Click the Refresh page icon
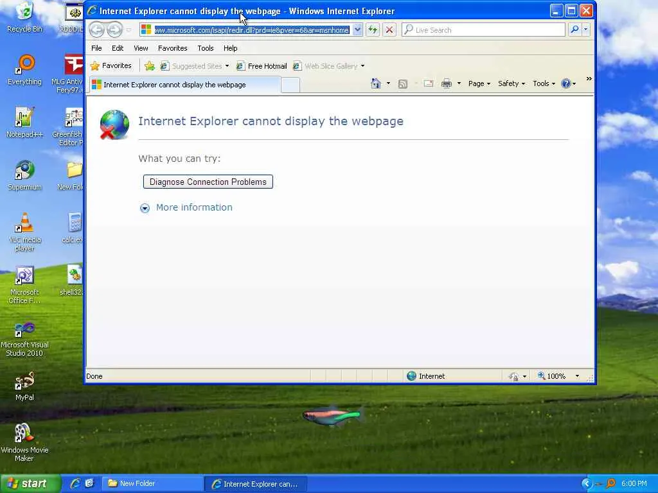Screen dimensions: 658x493 click(373, 30)
